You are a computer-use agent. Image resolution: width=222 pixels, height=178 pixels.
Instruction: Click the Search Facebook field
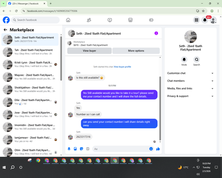[36, 20]
